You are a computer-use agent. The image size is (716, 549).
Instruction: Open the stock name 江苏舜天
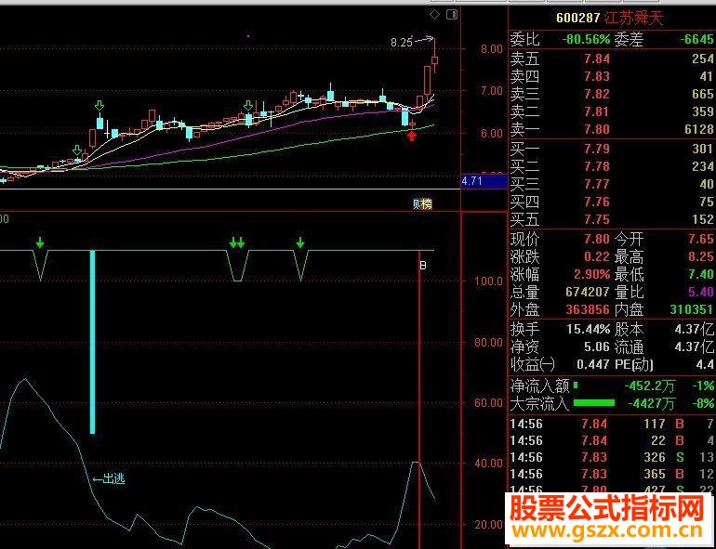pos(632,19)
